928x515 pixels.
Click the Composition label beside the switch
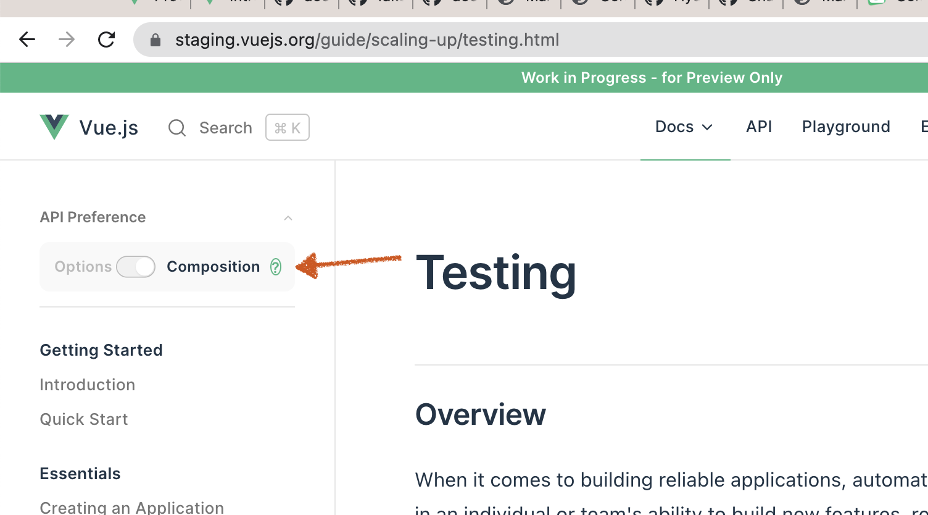click(213, 266)
